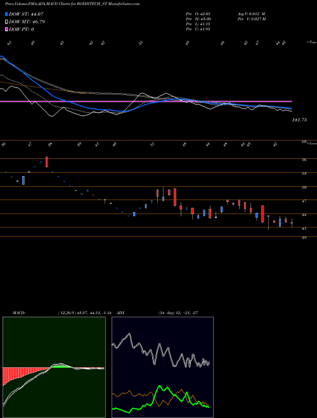Image resolution: width=317 pixels, height=418 pixels.
Task: Click the tall red candlestick near 36 level
Action: coord(47,161)
